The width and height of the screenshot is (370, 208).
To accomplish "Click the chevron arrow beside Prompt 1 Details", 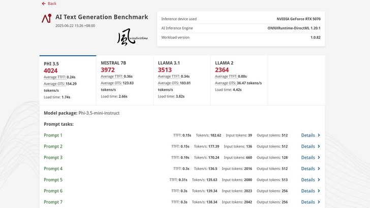I will [x=319, y=135].
